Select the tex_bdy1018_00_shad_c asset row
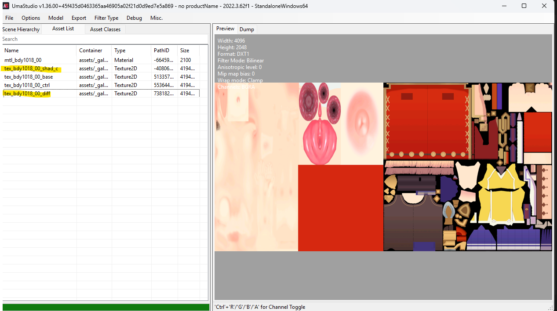Viewport: 557px width, 311px height. click(x=101, y=69)
